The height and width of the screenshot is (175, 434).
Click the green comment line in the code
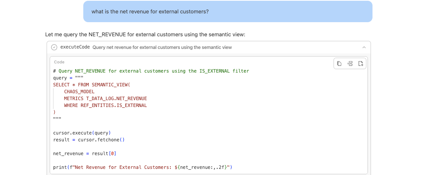click(151, 71)
